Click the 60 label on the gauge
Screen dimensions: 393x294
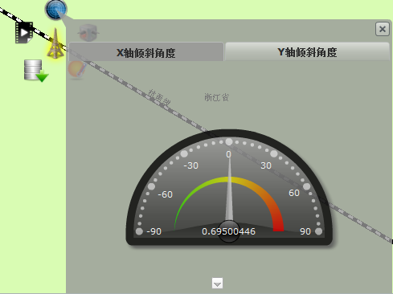point(294,193)
